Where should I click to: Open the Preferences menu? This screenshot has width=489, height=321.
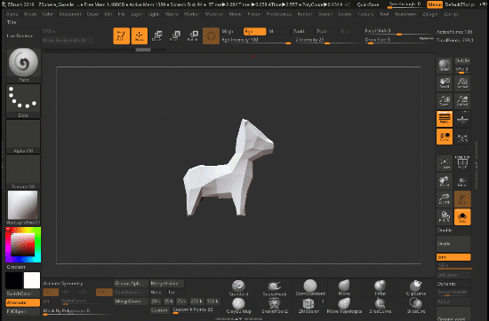pos(279,14)
